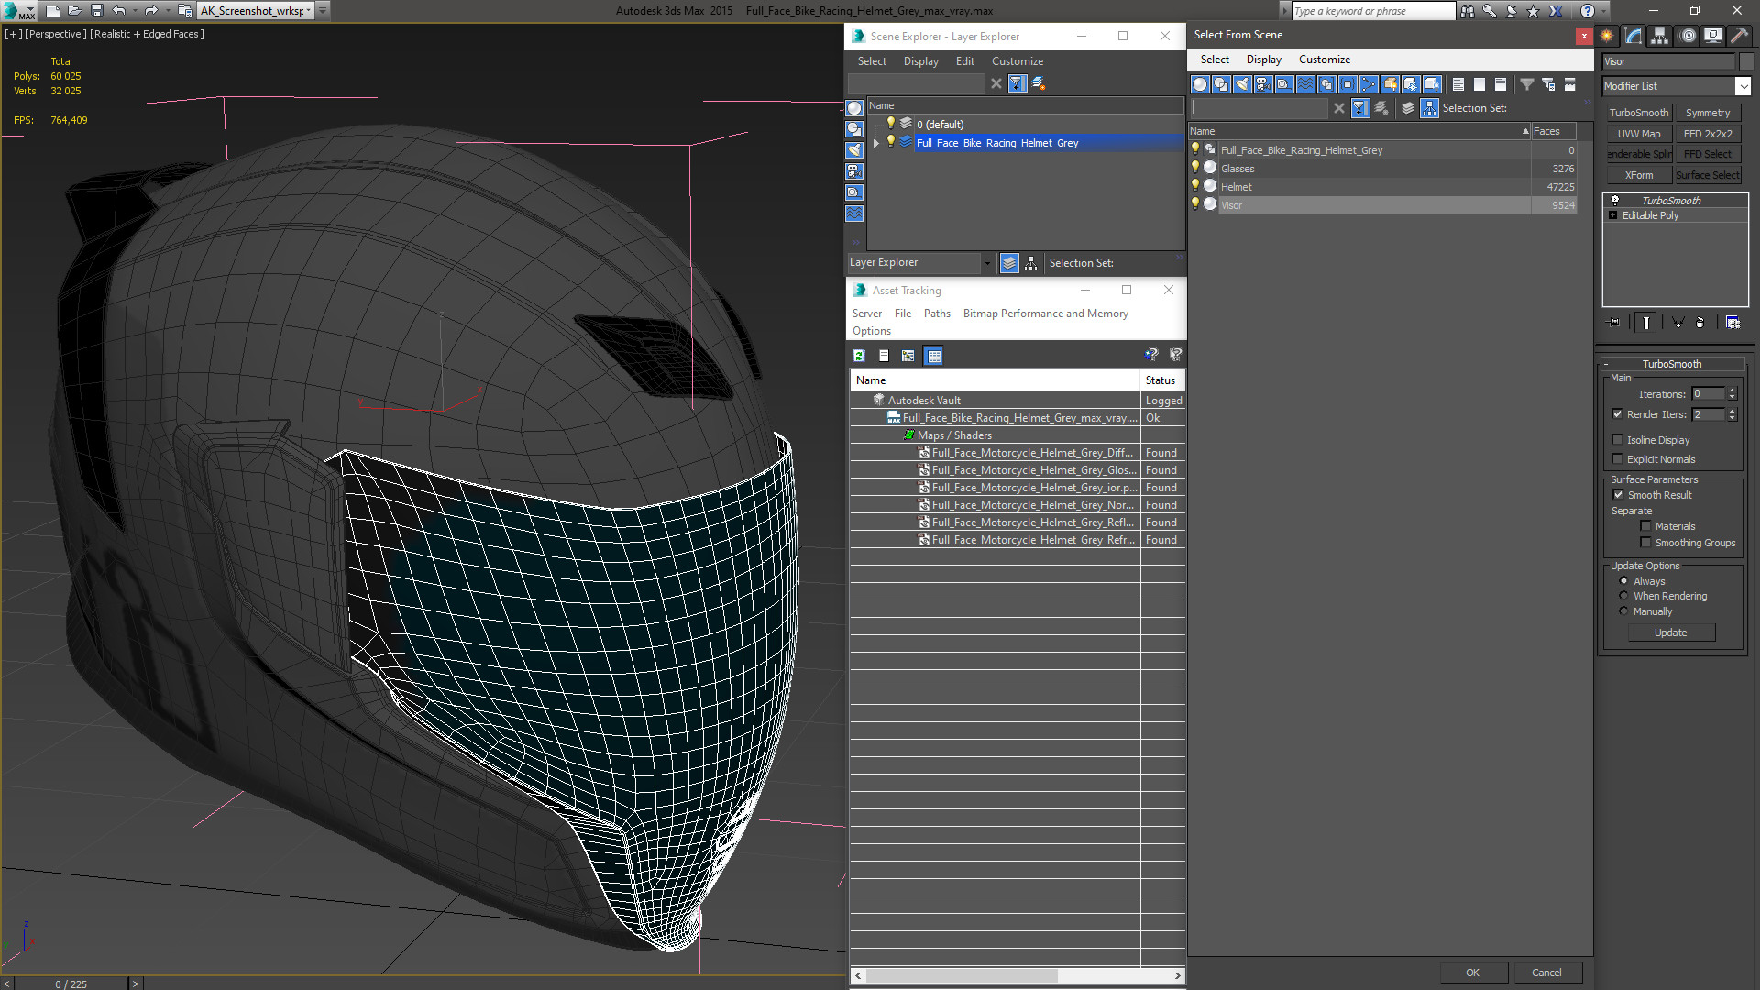
Task: Click the TurboSmooth modifier button
Action: pyautogui.click(x=1639, y=113)
